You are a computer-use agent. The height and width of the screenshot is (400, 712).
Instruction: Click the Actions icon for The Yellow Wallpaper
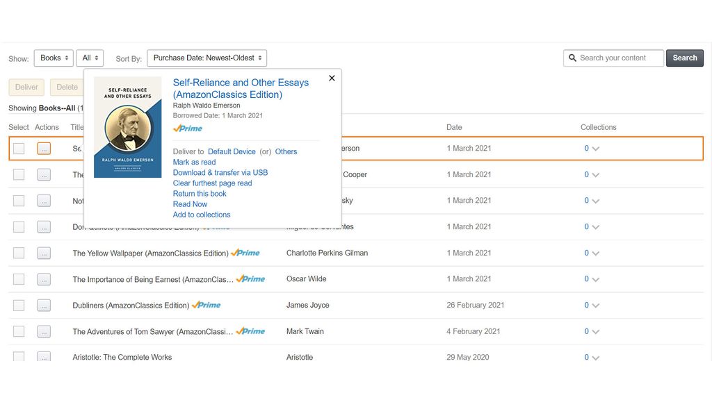44,253
